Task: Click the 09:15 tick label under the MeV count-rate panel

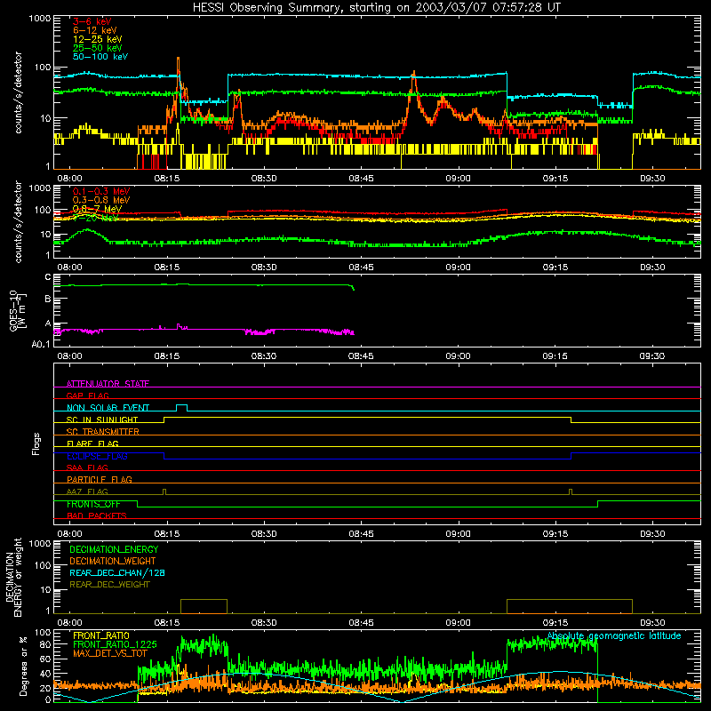Action: 555,268
